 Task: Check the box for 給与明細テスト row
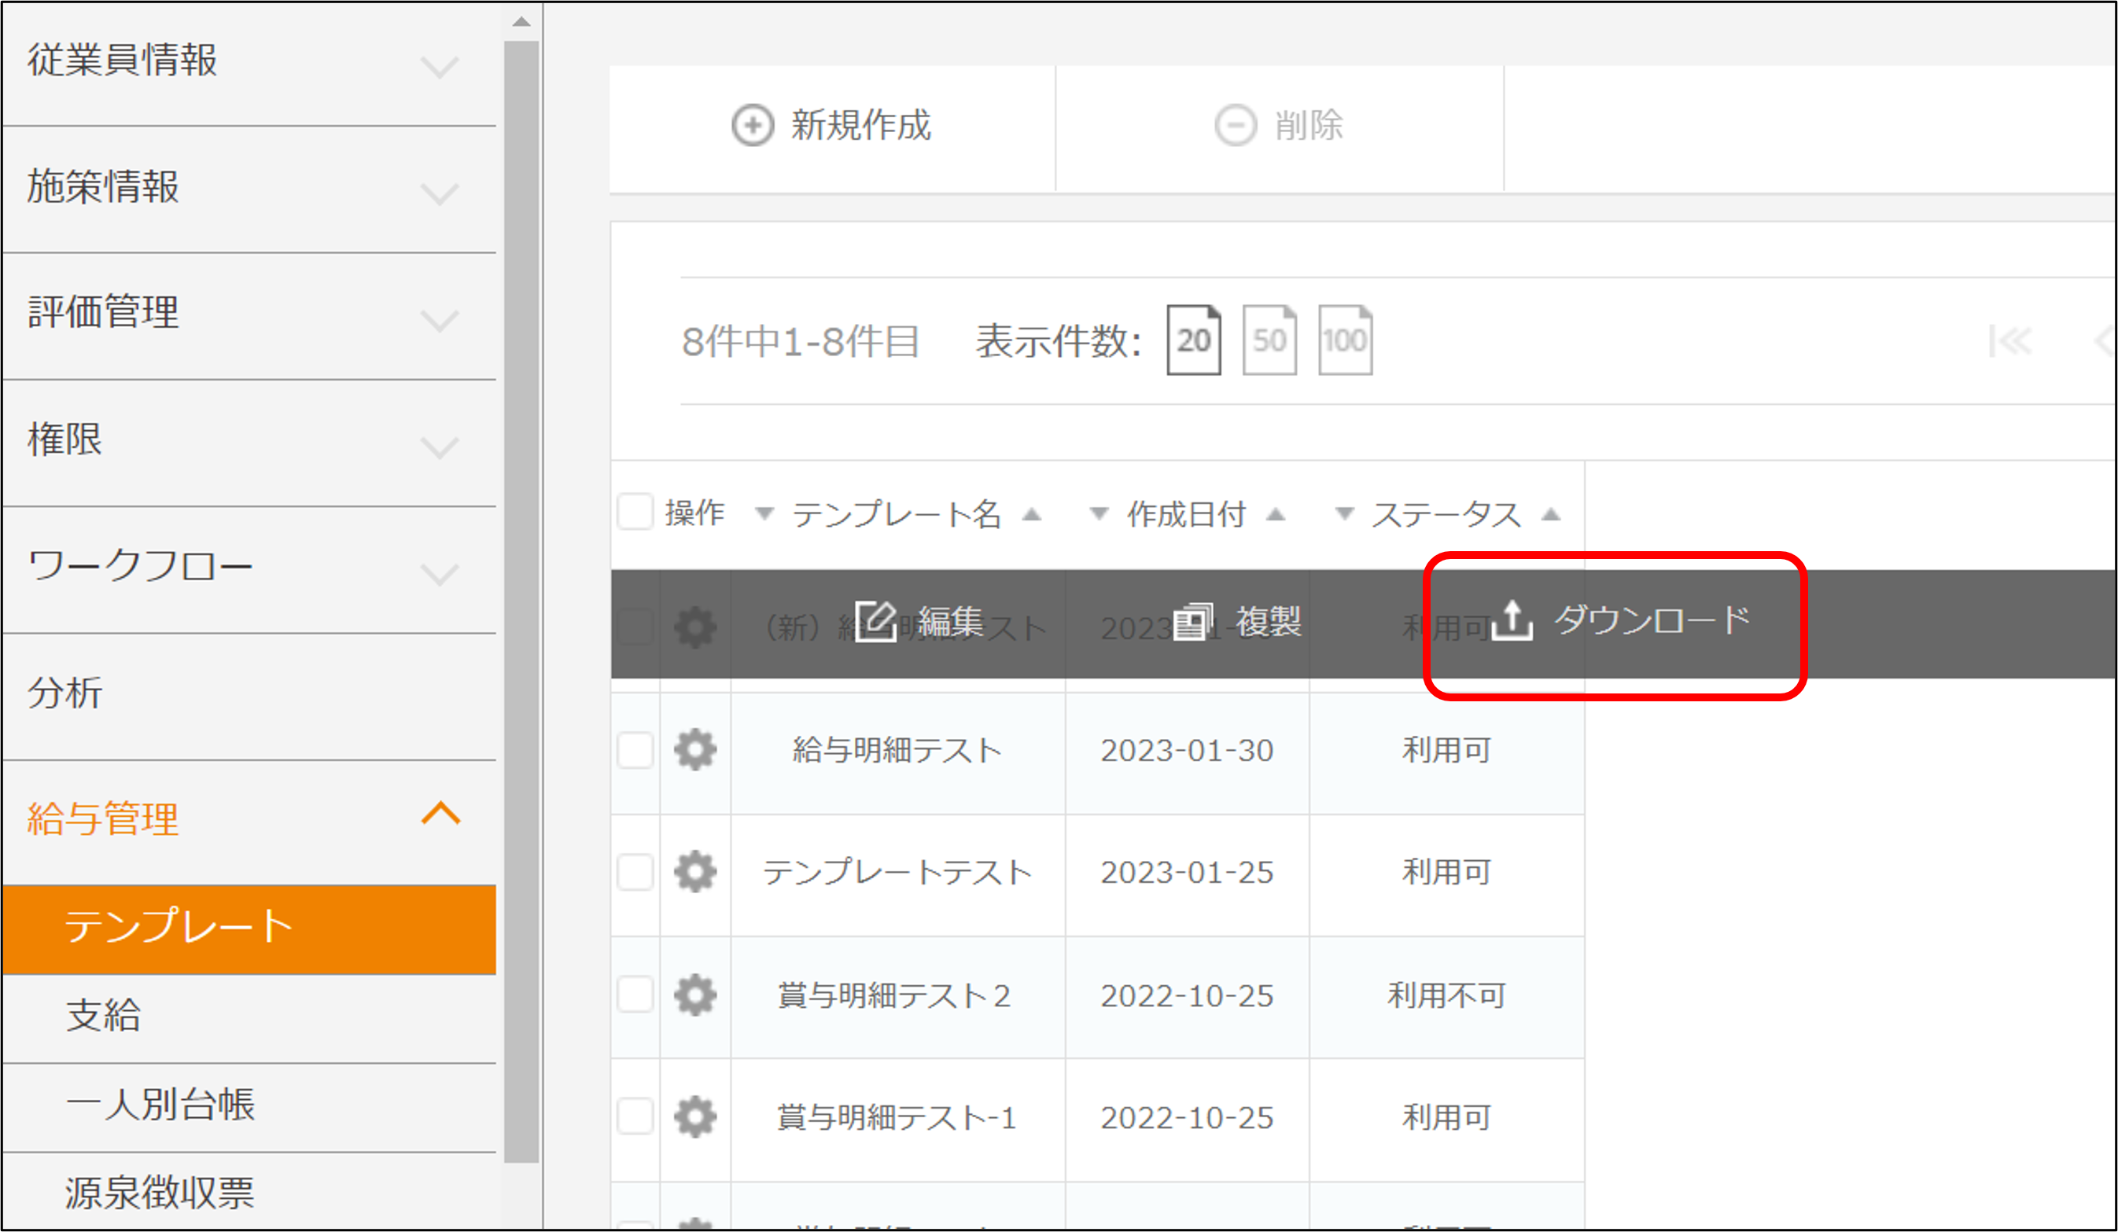pyautogui.click(x=635, y=749)
